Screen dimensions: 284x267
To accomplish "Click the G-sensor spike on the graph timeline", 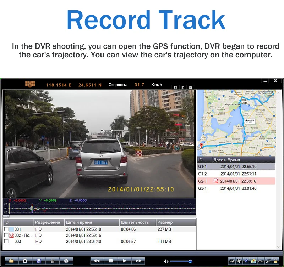I will [x=32, y=209].
